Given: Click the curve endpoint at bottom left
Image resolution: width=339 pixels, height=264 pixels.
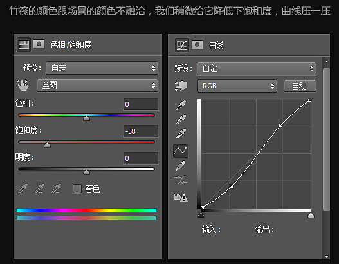Looking at the screenshot, I should [x=203, y=208].
